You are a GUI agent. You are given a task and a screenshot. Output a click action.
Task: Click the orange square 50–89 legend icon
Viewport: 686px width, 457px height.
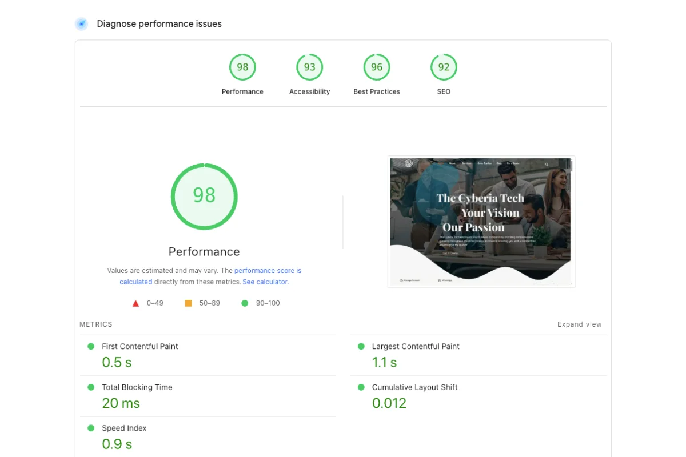coord(188,303)
